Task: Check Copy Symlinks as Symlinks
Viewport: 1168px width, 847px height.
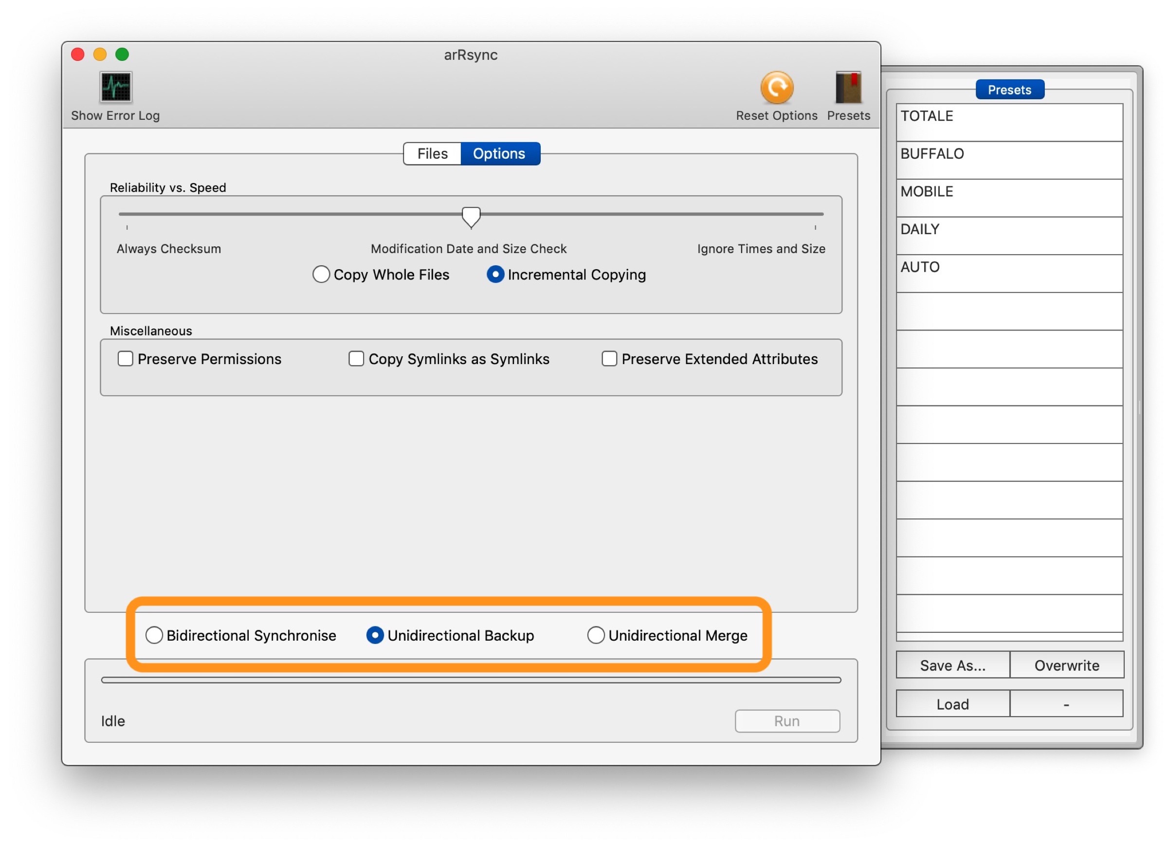Action: point(356,359)
